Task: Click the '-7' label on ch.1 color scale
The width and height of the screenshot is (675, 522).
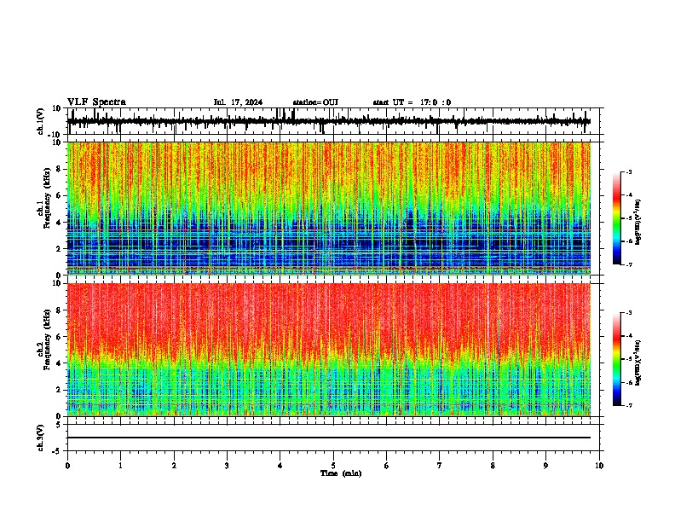Action: click(x=629, y=264)
